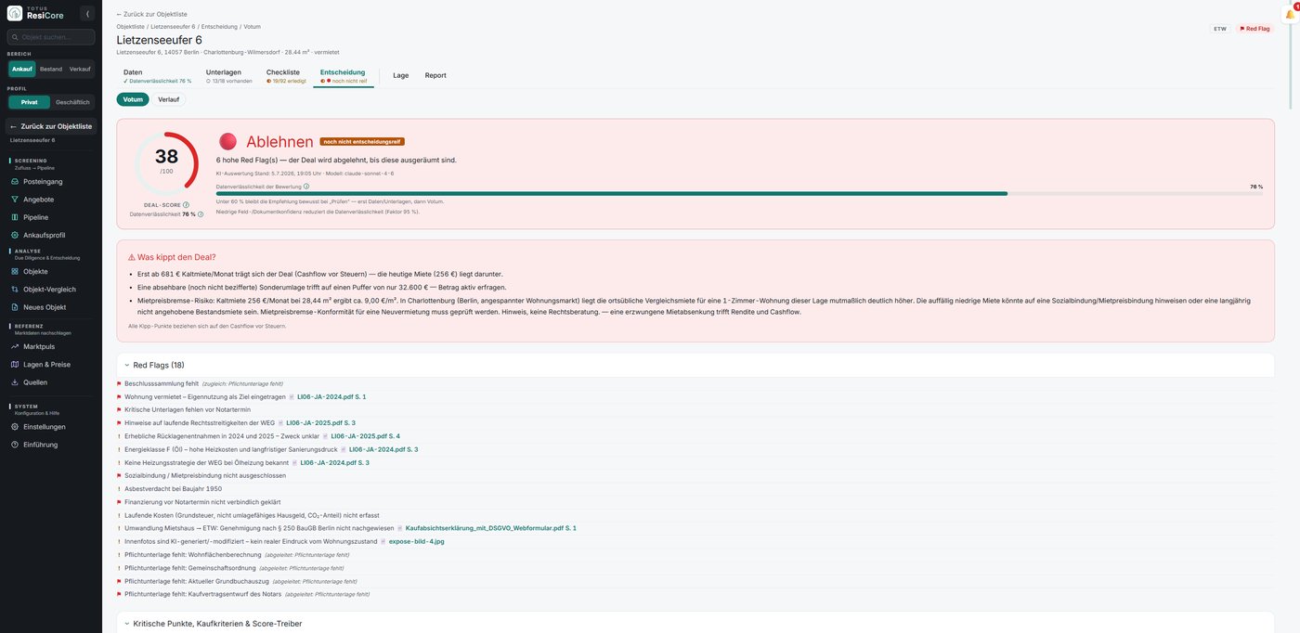
Task: Open the Pipeline sidebar entry
Action: (51, 217)
